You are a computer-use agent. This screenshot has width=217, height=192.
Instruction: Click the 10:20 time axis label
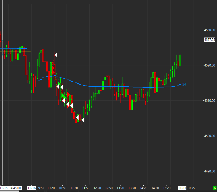51,188
